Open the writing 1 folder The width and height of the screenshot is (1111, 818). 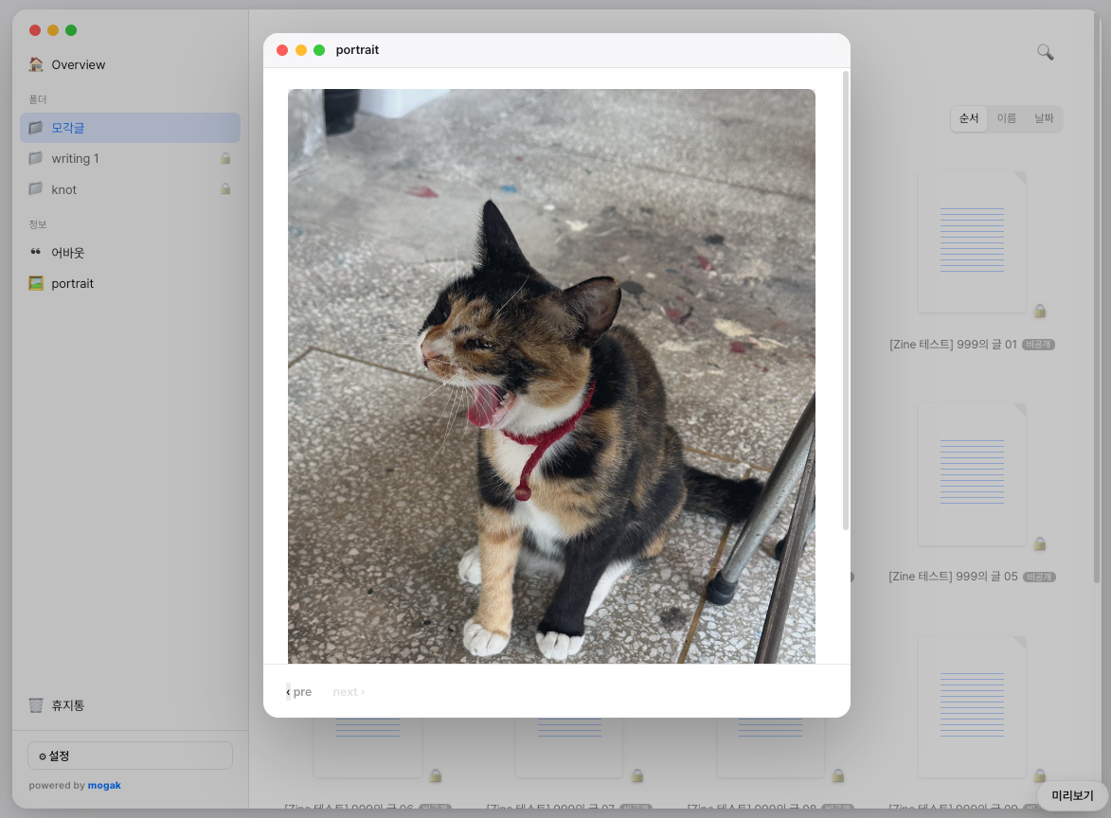click(x=130, y=159)
